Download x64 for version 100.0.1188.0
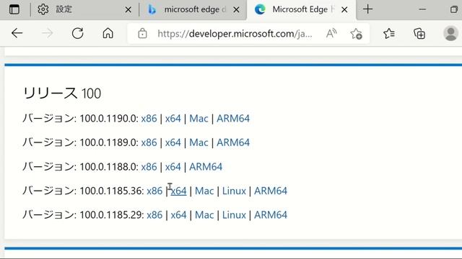462x259 pixels. (x=173, y=167)
